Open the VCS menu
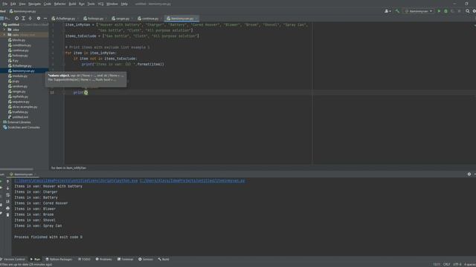 tap(100, 4)
